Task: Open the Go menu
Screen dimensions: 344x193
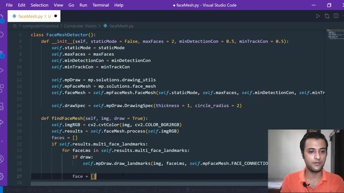Action: coord(71,5)
